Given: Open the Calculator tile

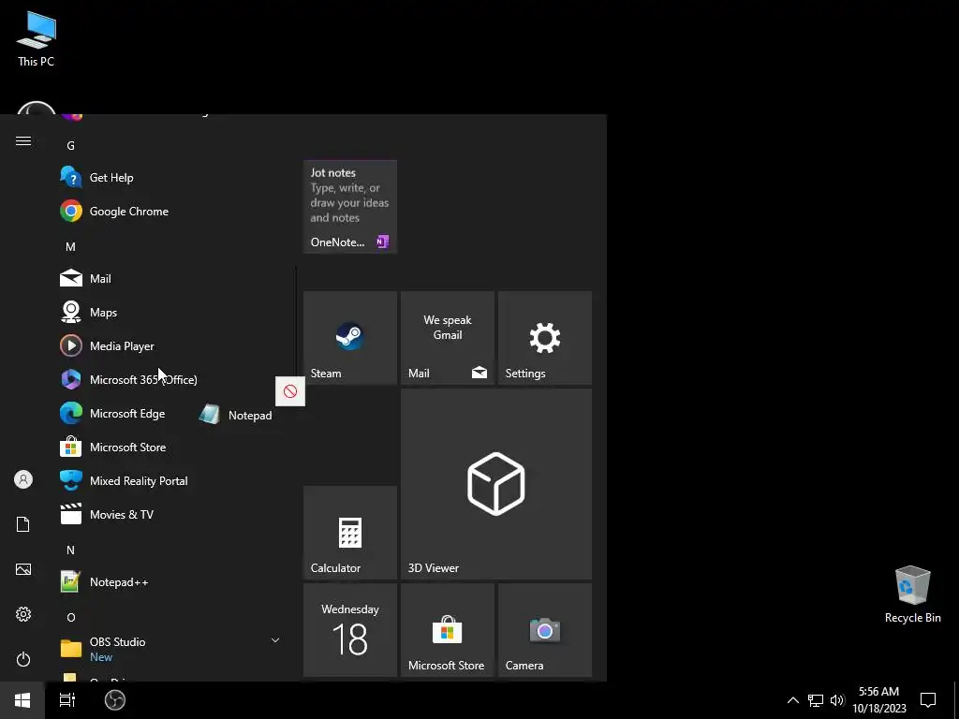Looking at the screenshot, I should pos(350,533).
